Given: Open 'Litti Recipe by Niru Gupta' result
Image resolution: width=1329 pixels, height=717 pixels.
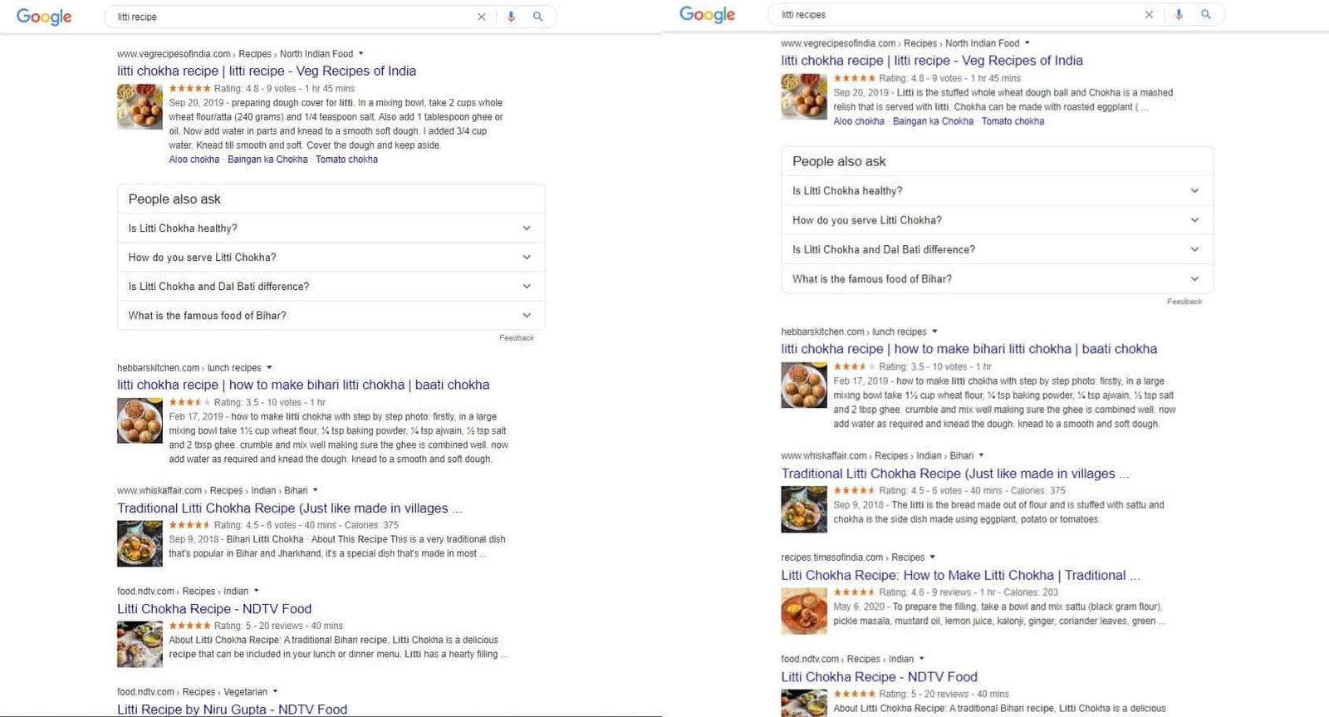Looking at the screenshot, I should (x=233, y=710).
